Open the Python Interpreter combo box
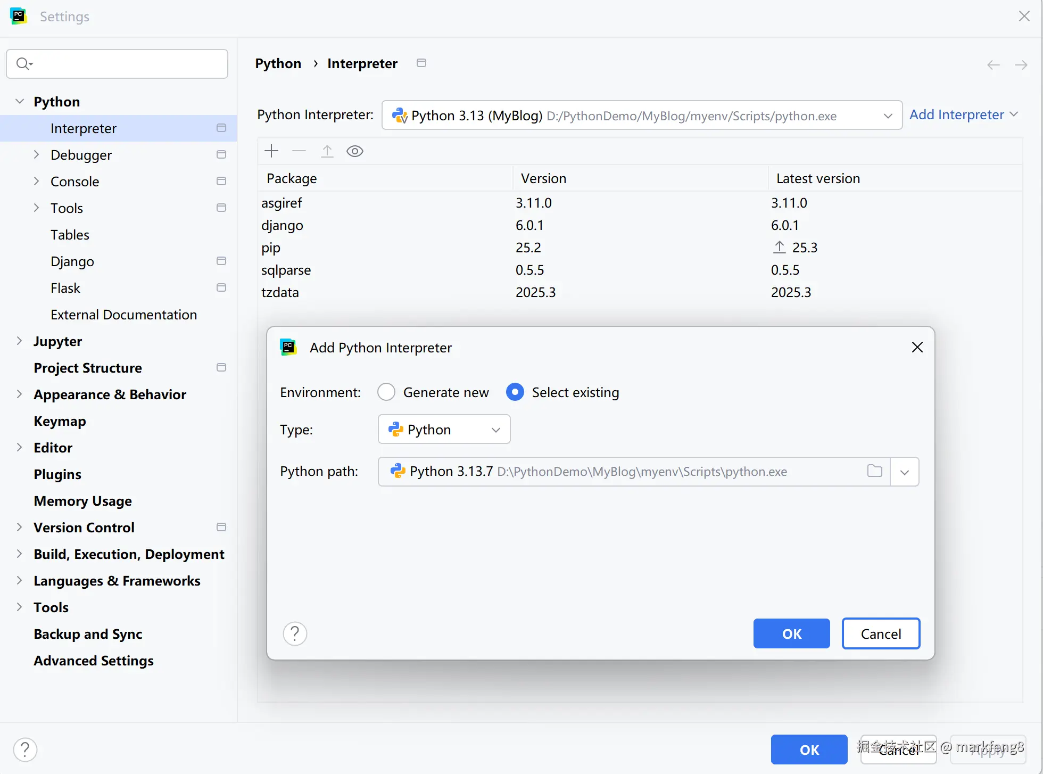Image resolution: width=1043 pixels, height=774 pixels. coord(641,116)
